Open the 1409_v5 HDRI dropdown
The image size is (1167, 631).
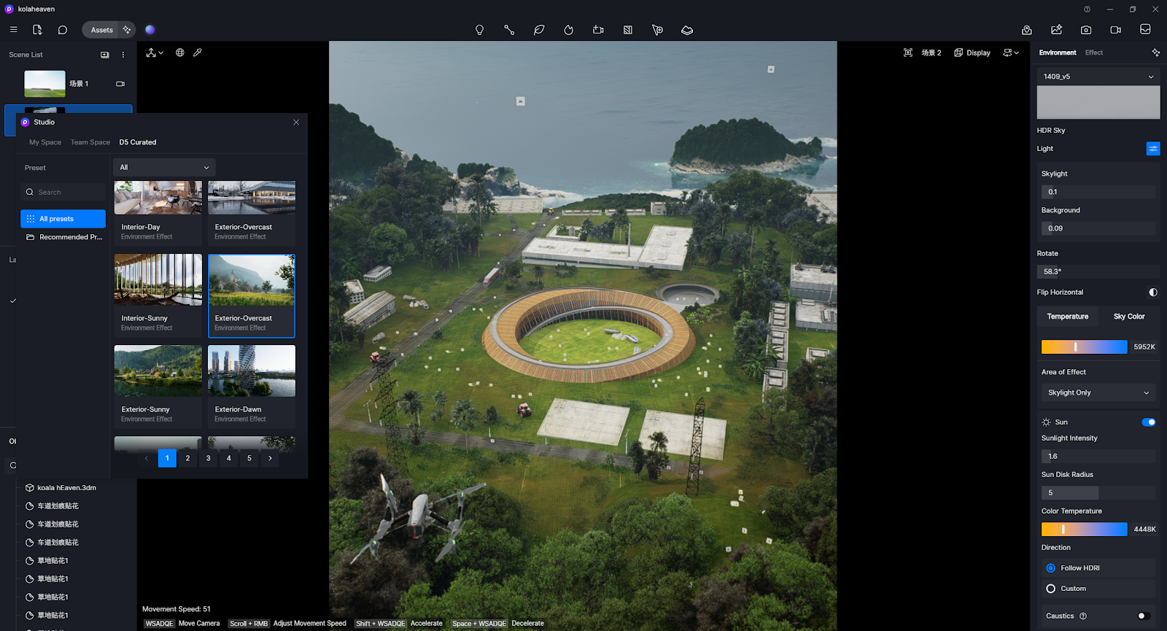pyautogui.click(x=1098, y=77)
